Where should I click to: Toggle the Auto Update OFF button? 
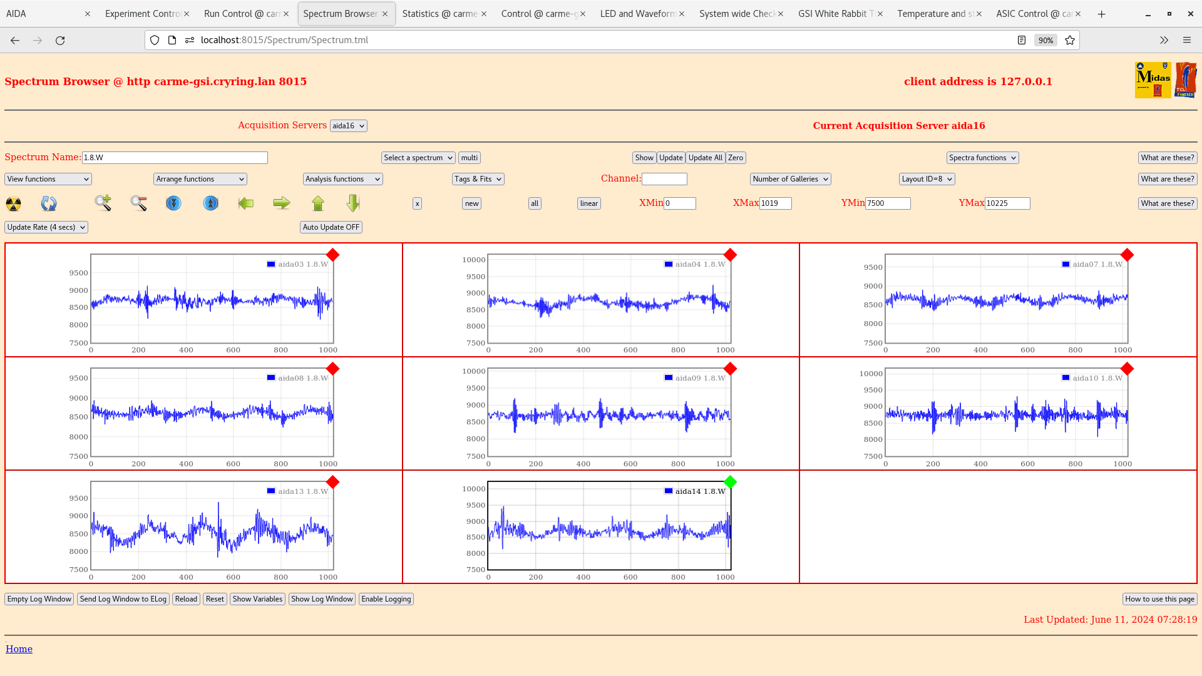coord(331,227)
